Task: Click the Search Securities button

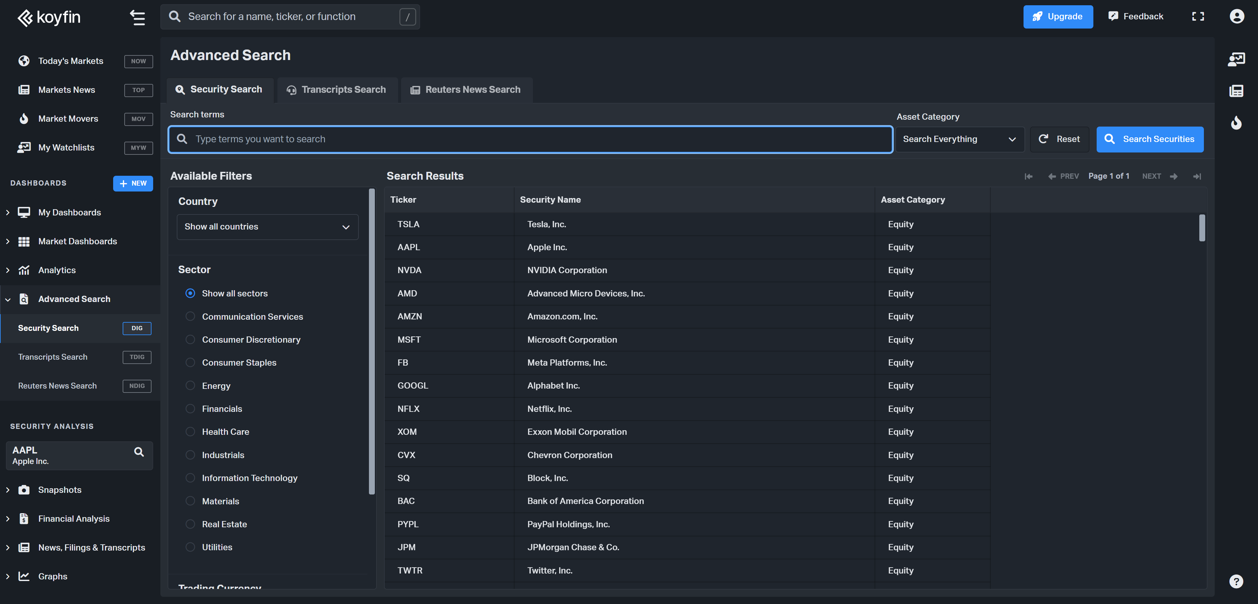Action: pyautogui.click(x=1149, y=139)
